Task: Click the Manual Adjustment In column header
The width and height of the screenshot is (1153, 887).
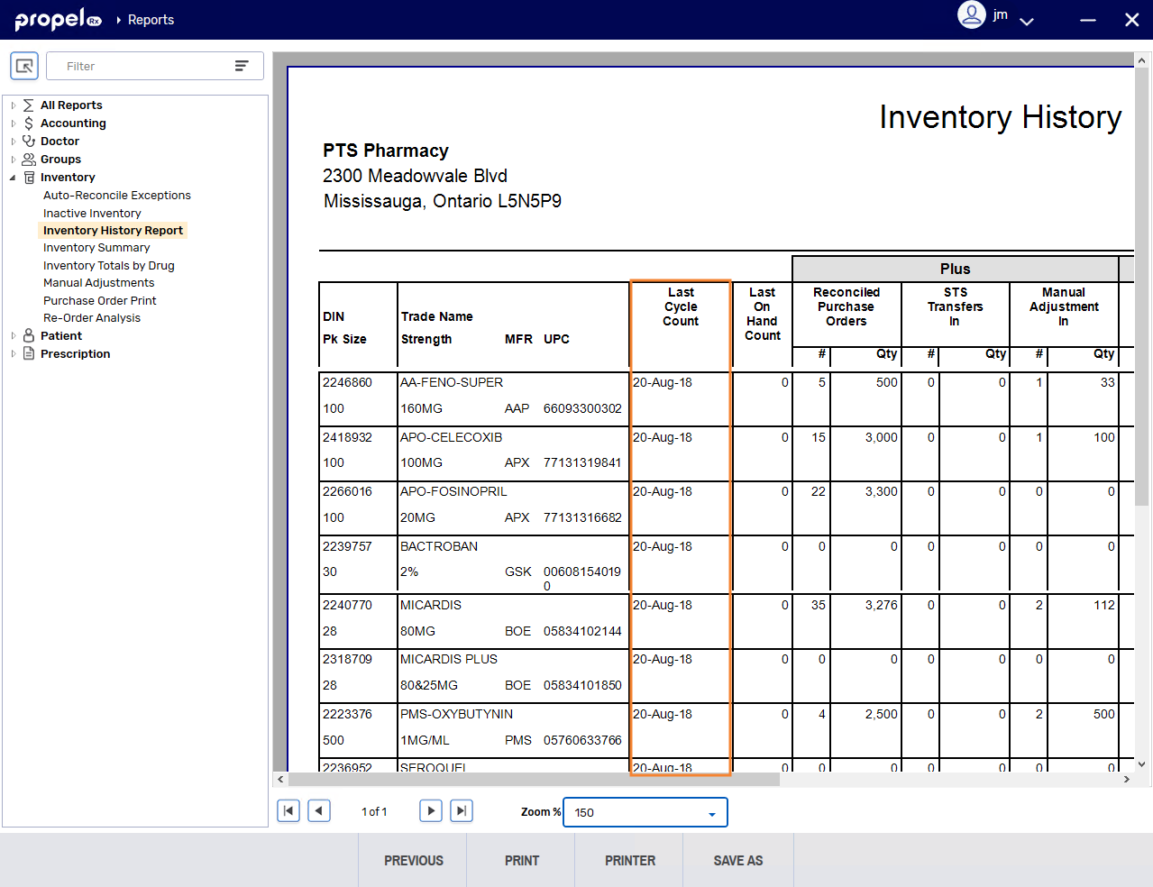Action: 1064,306
